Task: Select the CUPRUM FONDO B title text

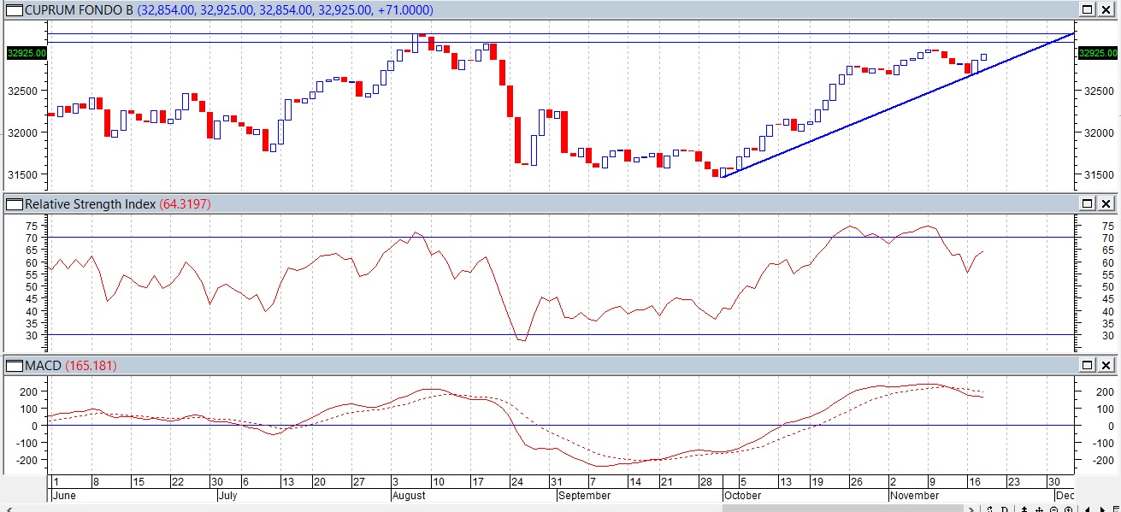Action: pyautogui.click(x=79, y=10)
